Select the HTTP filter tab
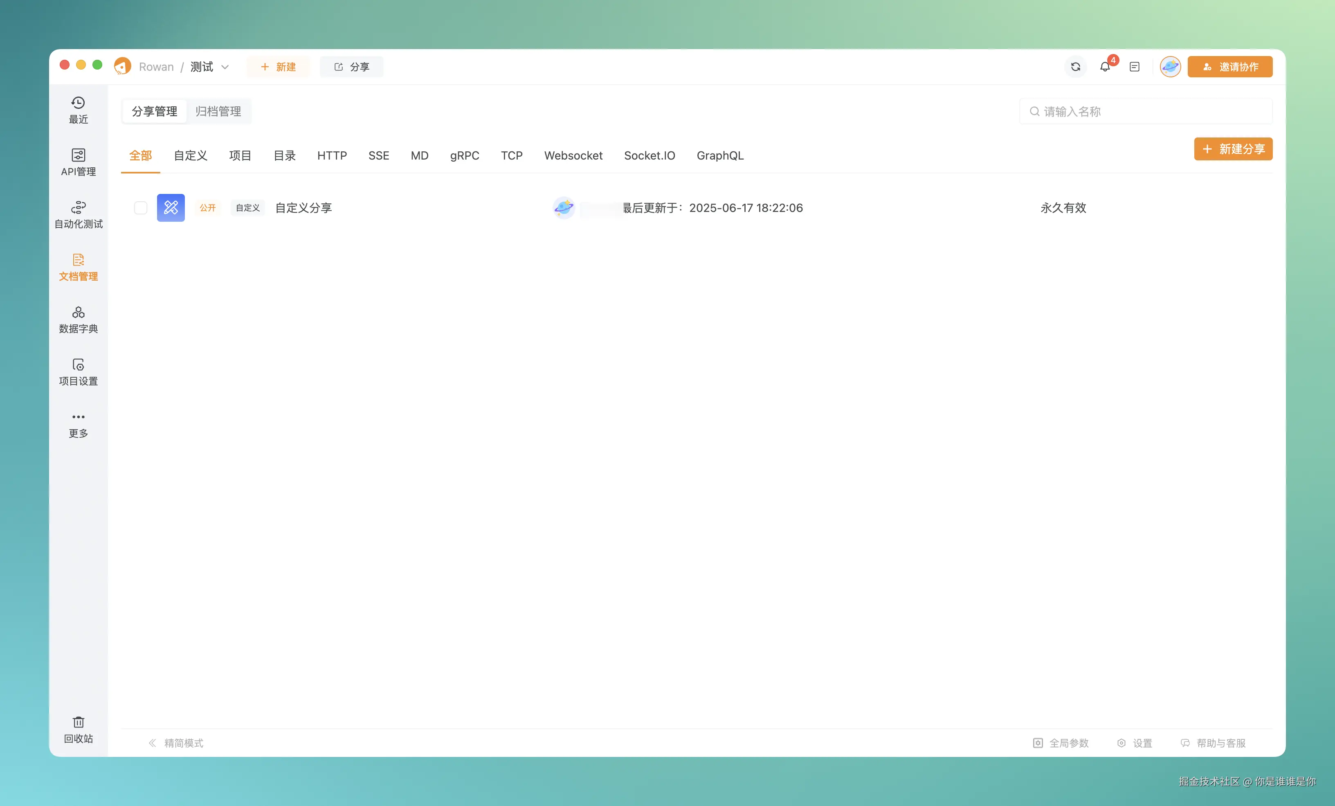Screen dimensions: 1335x806 pyautogui.click(x=332, y=155)
